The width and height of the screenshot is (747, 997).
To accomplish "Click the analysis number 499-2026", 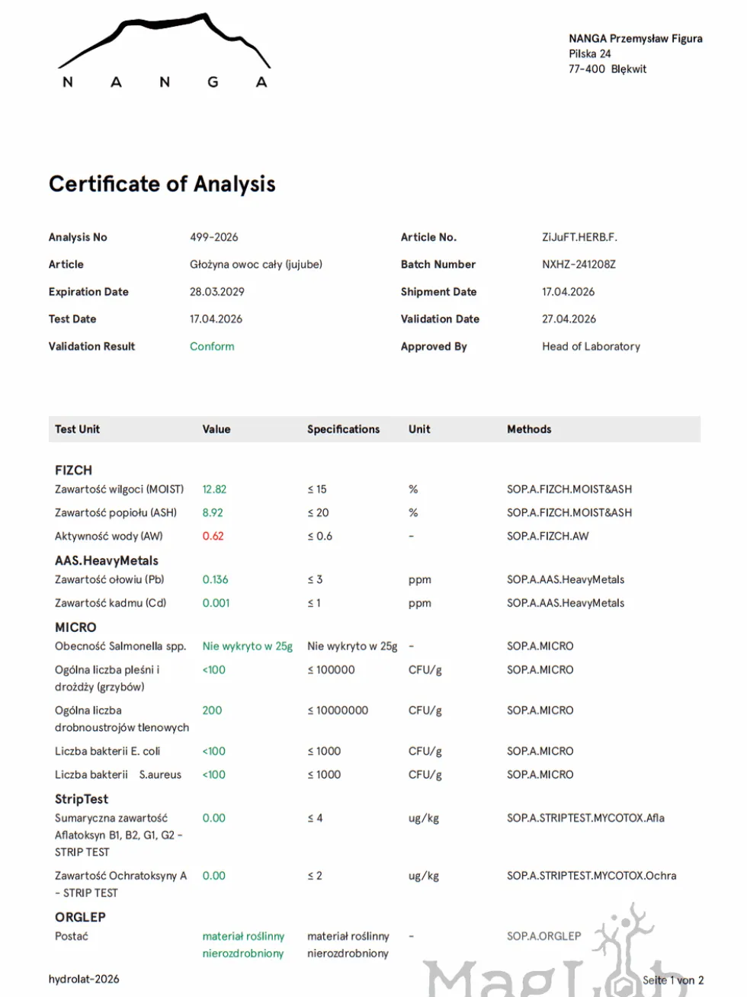I will coord(214,237).
